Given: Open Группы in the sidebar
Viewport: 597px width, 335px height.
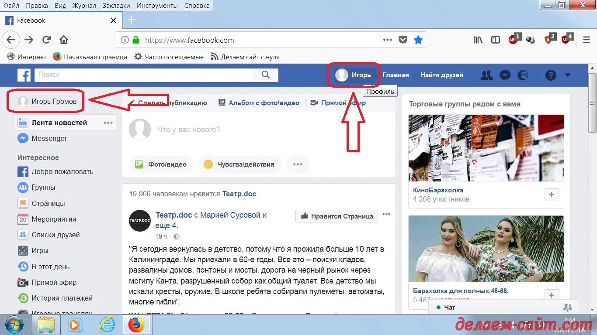Looking at the screenshot, I should tap(36, 188).
